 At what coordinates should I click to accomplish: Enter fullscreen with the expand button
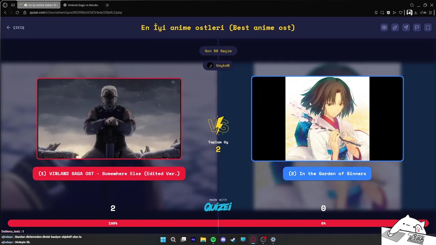pyautogui.click(x=428, y=28)
